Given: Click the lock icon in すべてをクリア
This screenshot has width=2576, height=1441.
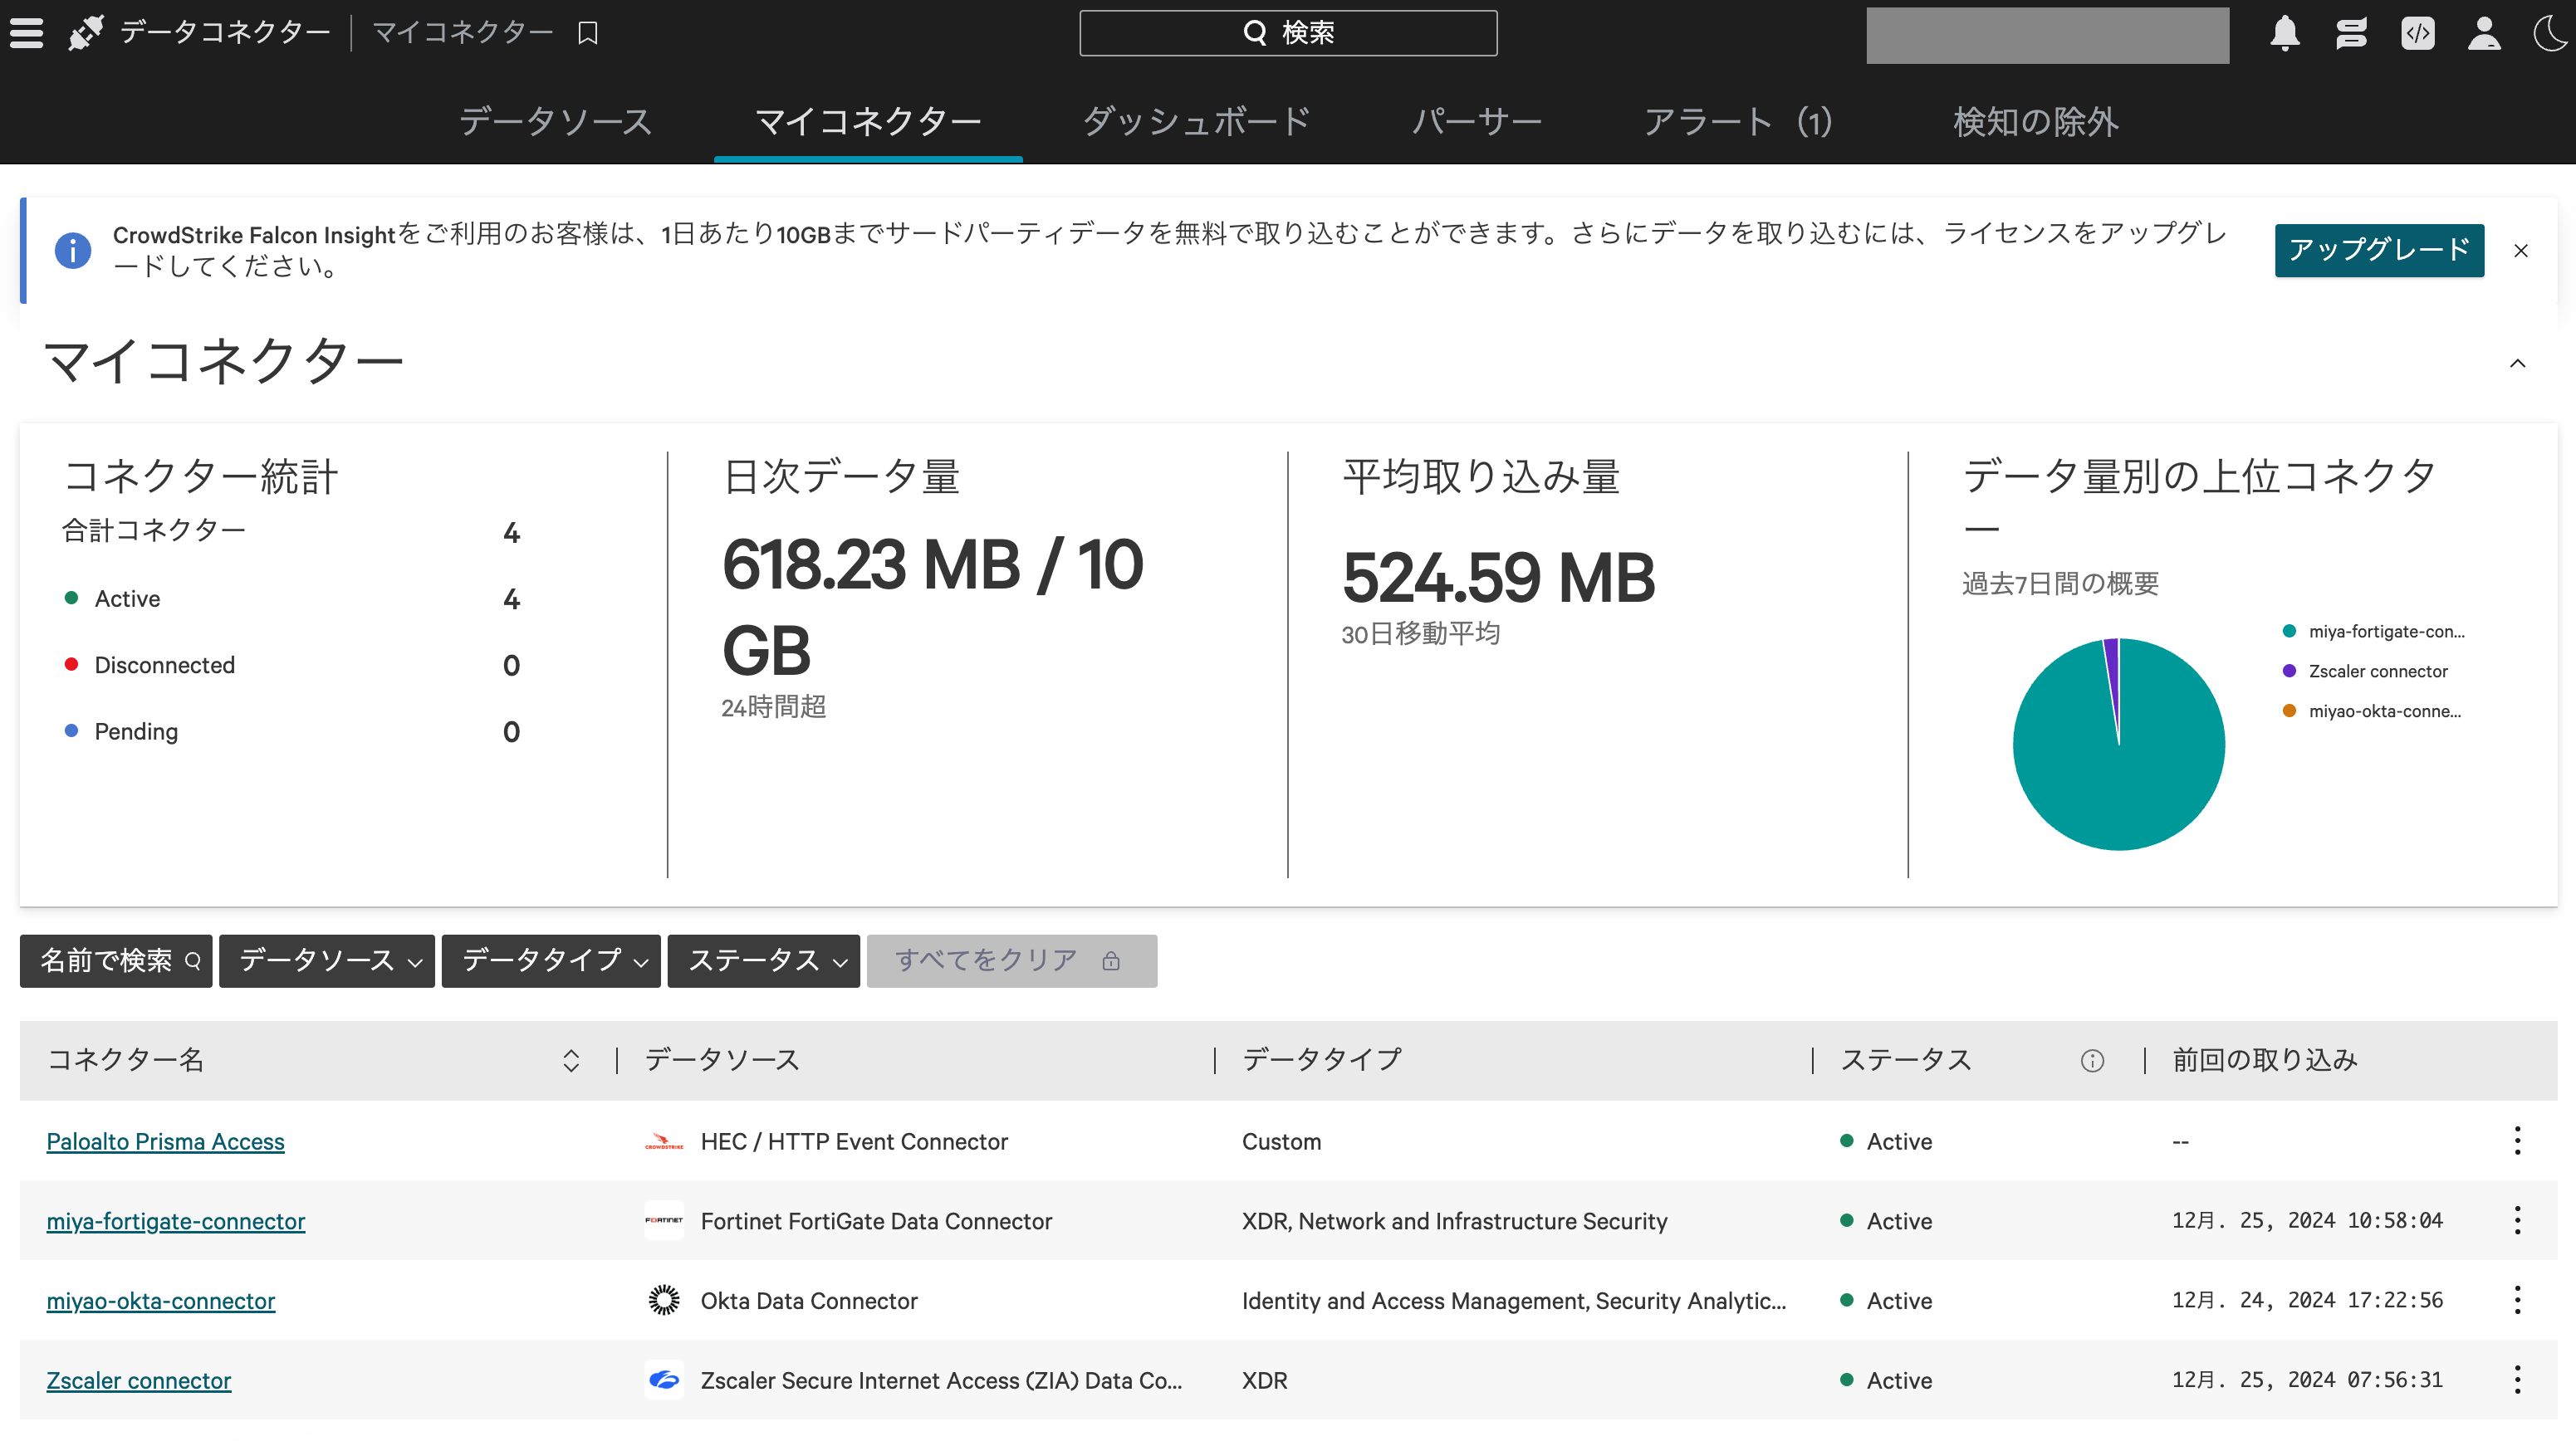Looking at the screenshot, I should (x=1111, y=961).
